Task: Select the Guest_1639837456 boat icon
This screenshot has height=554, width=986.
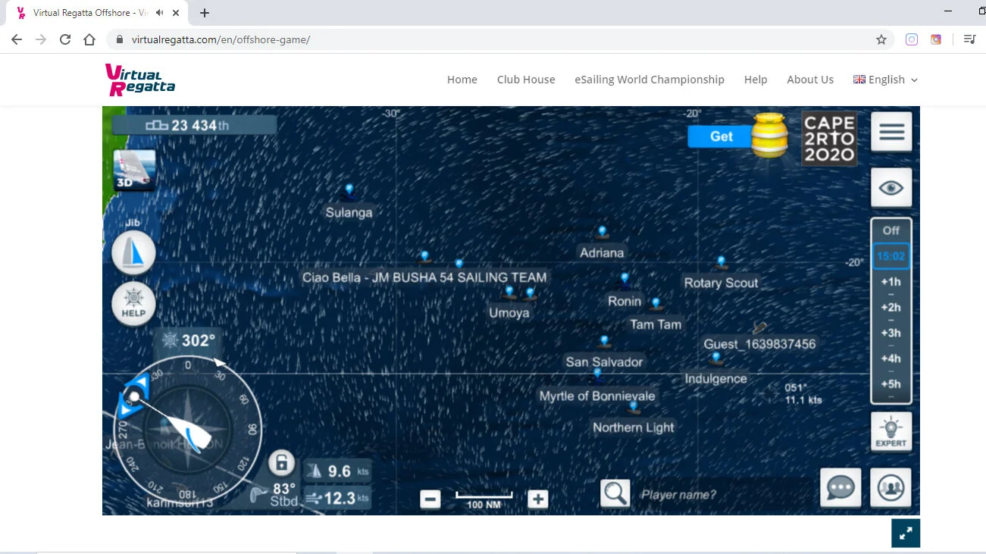Action: [759, 327]
